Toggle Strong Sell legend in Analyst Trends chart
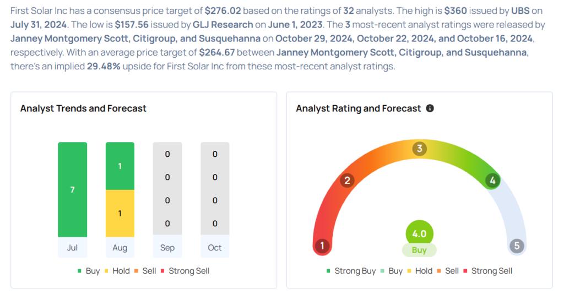The image size is (564, 294). (x=185, y=271)
